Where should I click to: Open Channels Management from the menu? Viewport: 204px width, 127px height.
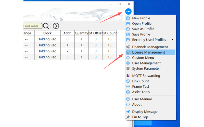tap(150, 47)
